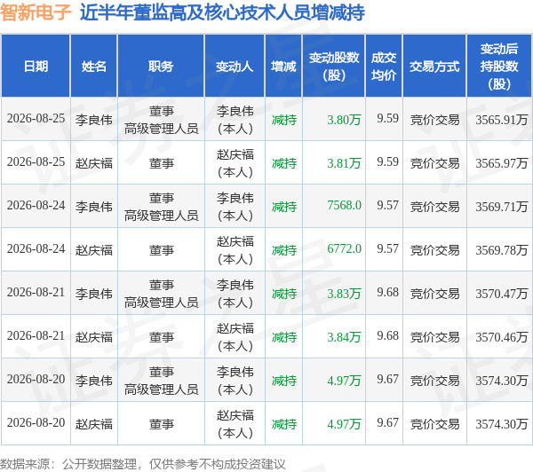Select the 姓名 column header
Image resolution: width=533 pixels, height=472 pixels.
(94, 66)
